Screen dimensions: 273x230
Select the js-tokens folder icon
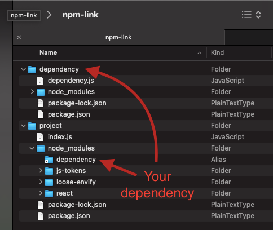click(49, 171)
